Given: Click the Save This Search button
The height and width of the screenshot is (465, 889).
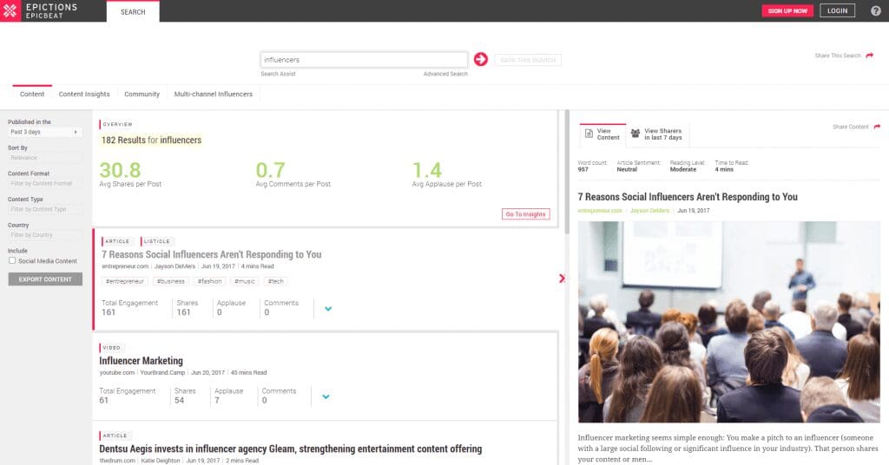Looking at the screenshot, I should [x=528, y=60].
